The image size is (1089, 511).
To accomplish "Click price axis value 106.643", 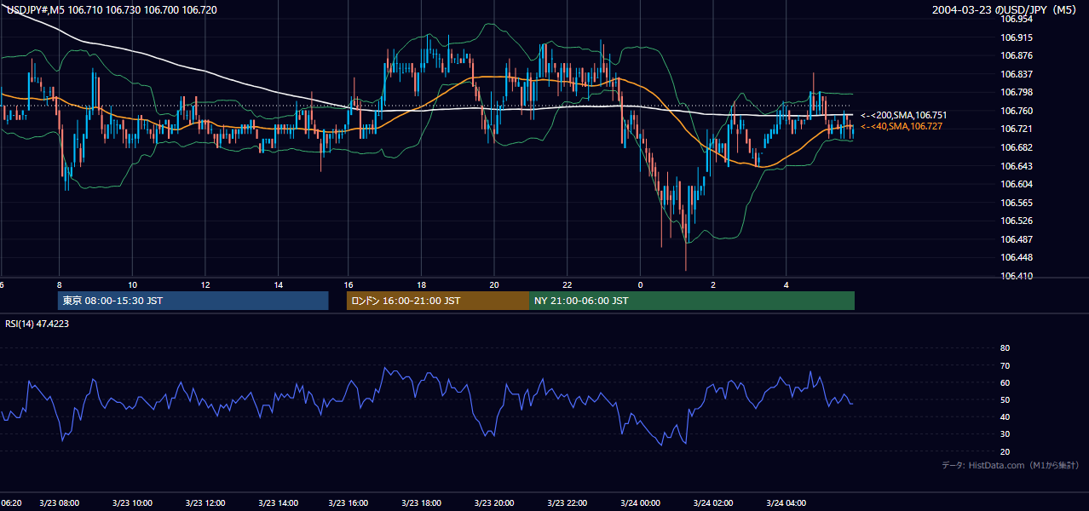I will [x=1017, y=166].
